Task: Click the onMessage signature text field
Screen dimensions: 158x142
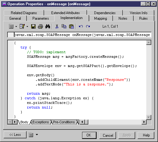Action: 79,35
